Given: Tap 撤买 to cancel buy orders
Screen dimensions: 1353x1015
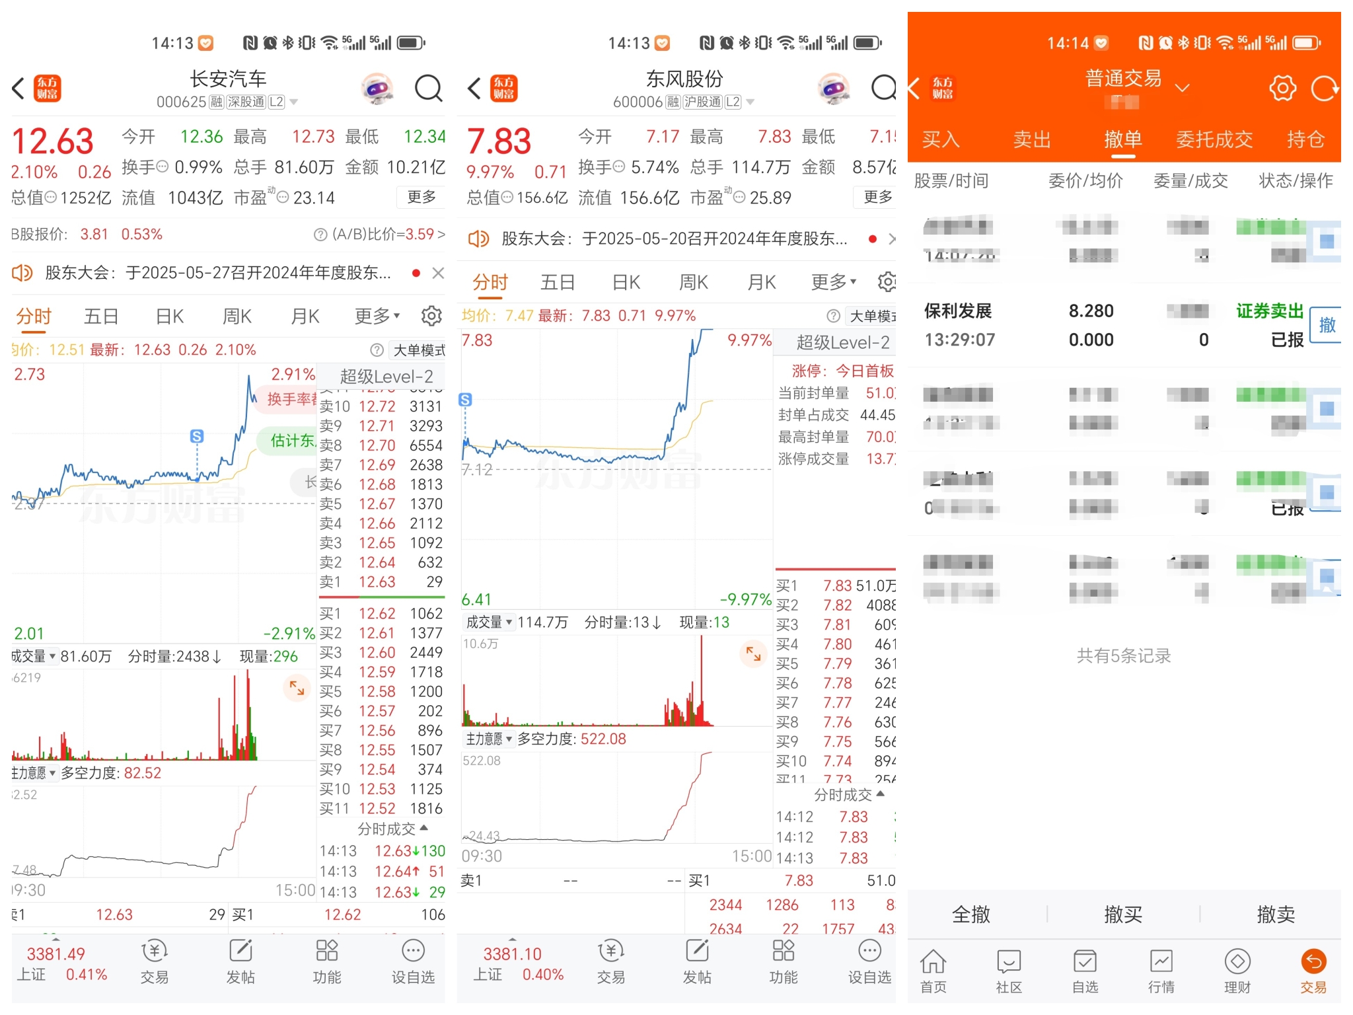Looking at the screenshot, I should [x=1123, y=914].
